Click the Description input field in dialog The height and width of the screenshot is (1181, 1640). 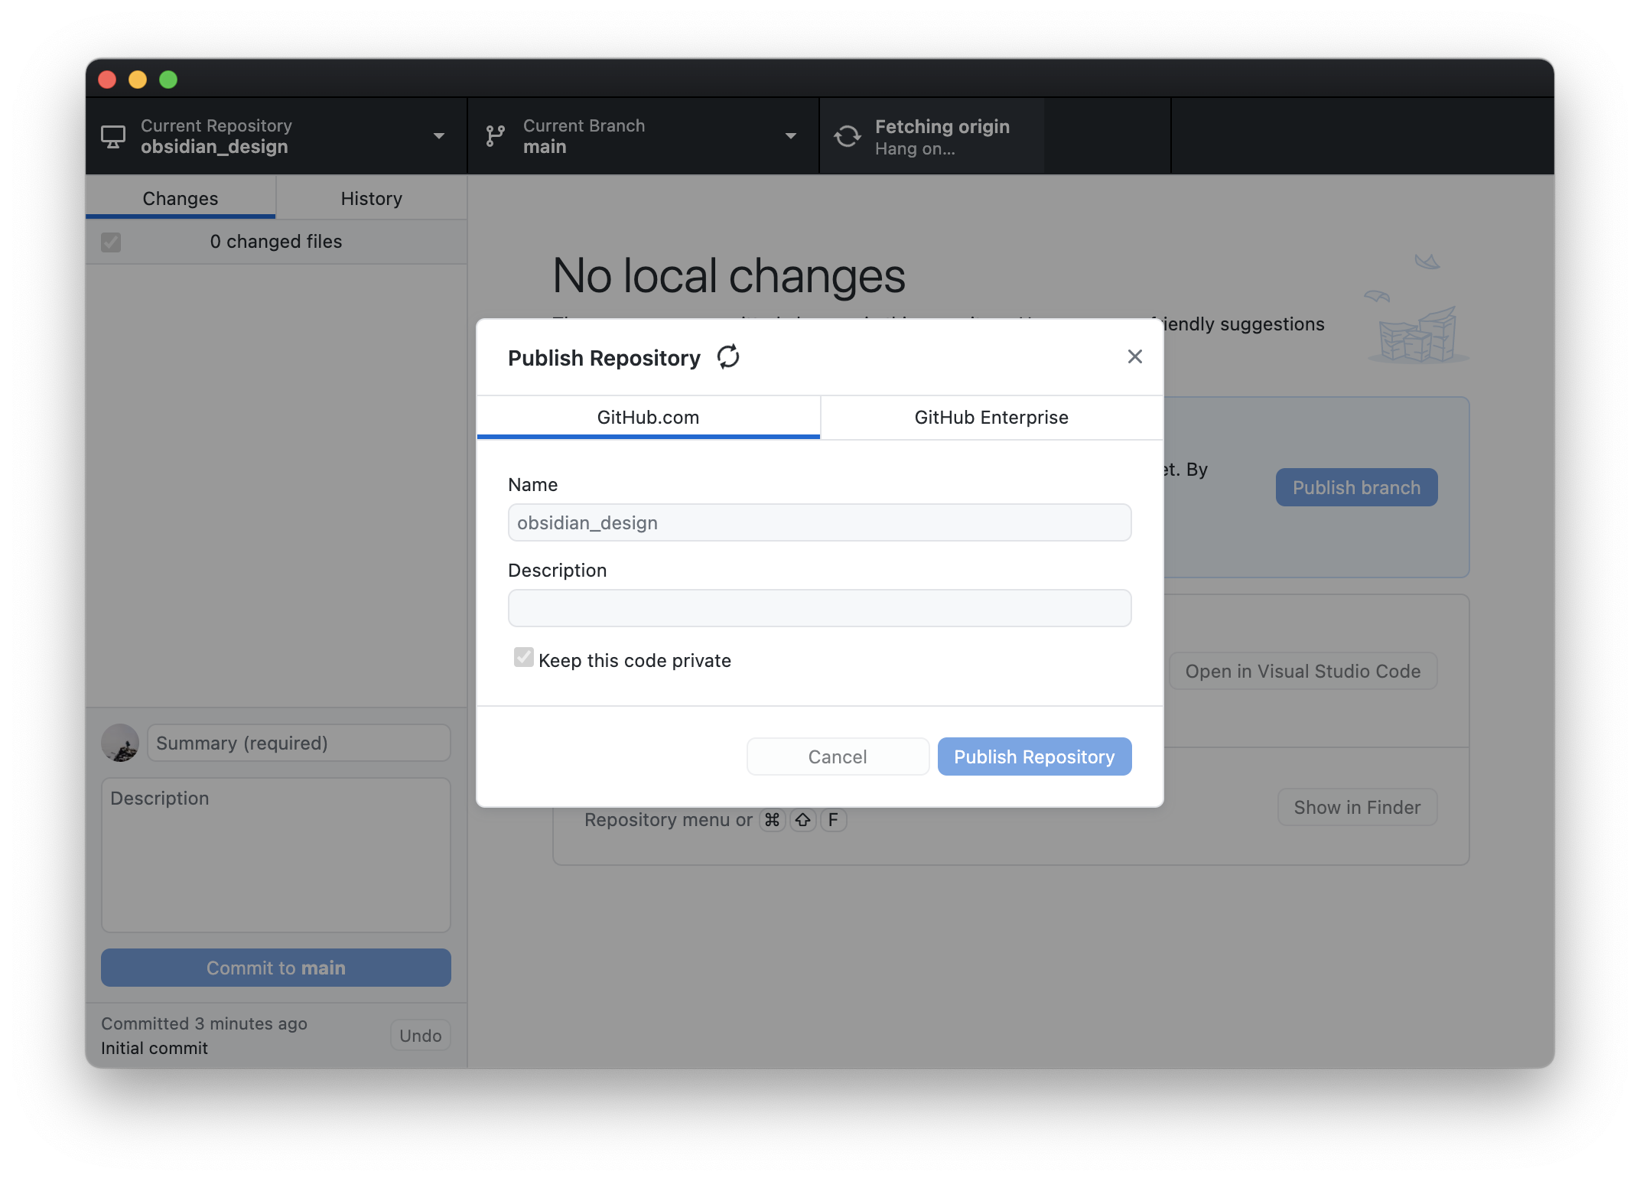pyautogui.click(x=818, y=607)
